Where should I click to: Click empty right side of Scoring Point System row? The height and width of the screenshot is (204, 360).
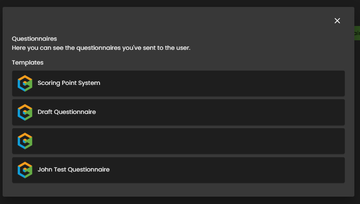pyautogui.click(x=261, y=83)
